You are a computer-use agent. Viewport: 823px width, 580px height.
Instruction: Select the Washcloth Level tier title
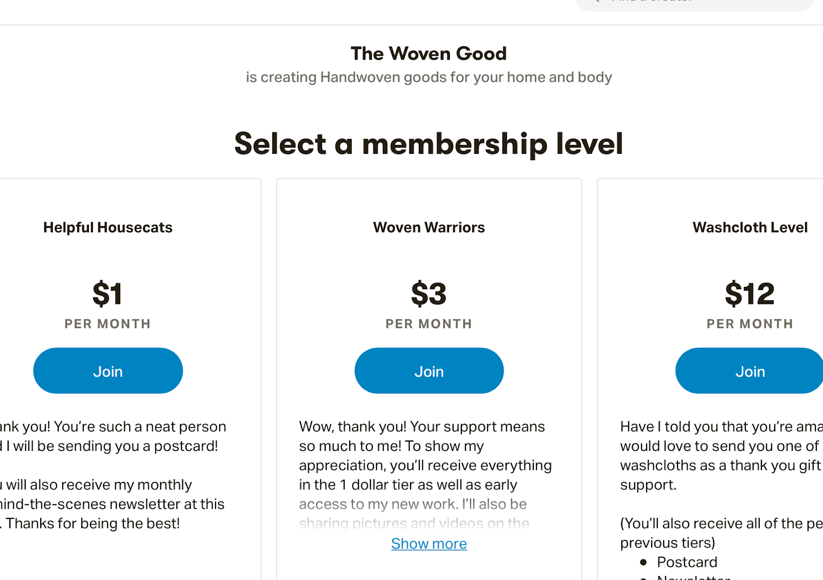[749, 227]
